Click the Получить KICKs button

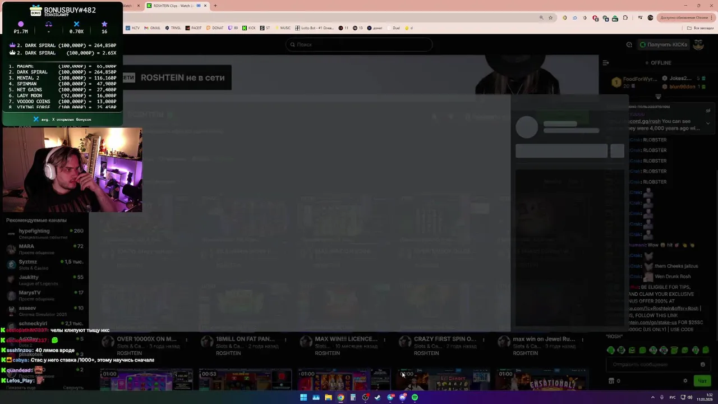coord(664,44)
